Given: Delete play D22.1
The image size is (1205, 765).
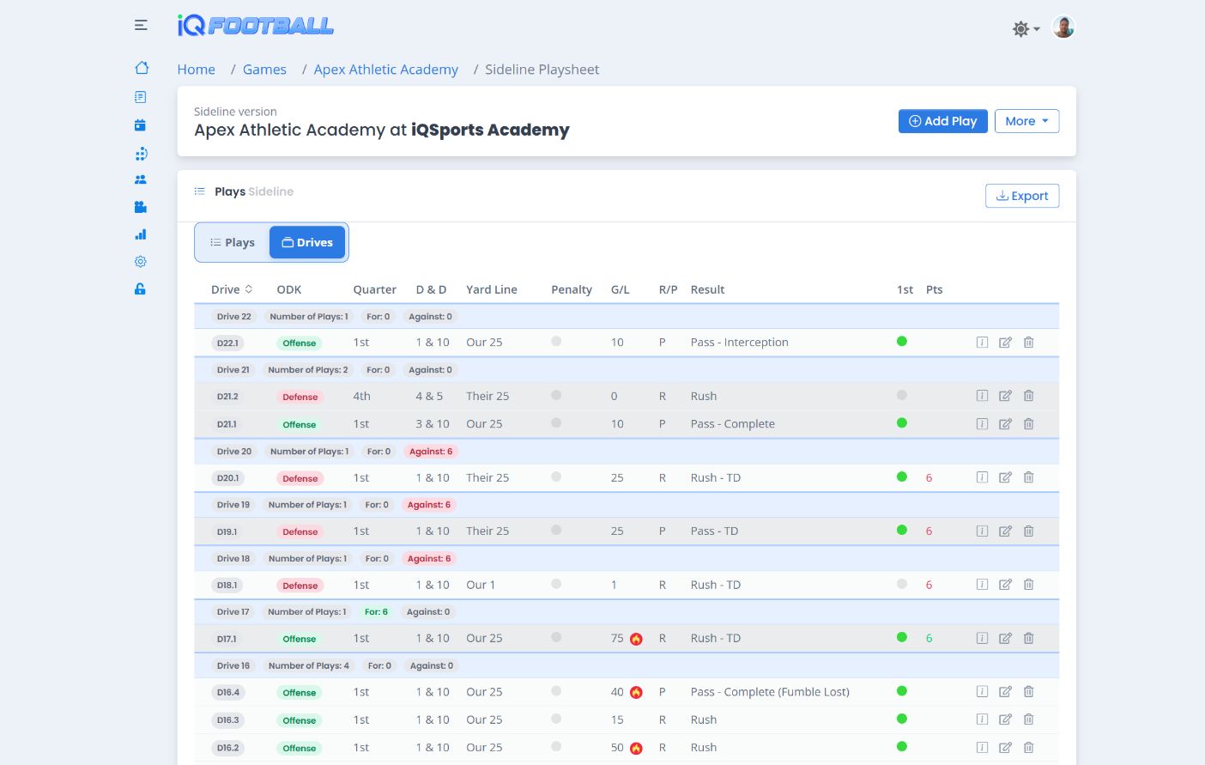Looking at the screenshot, I should pos(1028,343).
